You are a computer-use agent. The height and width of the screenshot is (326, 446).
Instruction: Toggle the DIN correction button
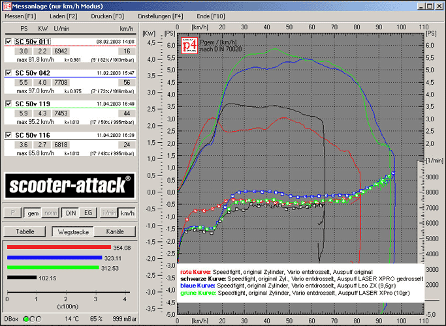[71, 213]
